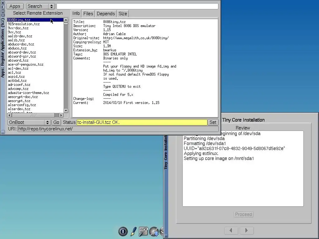Select abduco-doc.tcz in the list
The image size is (319, 239).
[x=35, y=44]
